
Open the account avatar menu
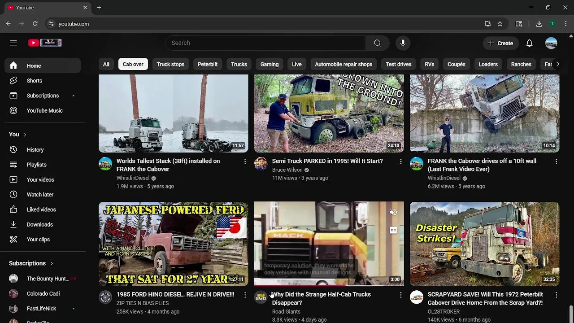551,43
